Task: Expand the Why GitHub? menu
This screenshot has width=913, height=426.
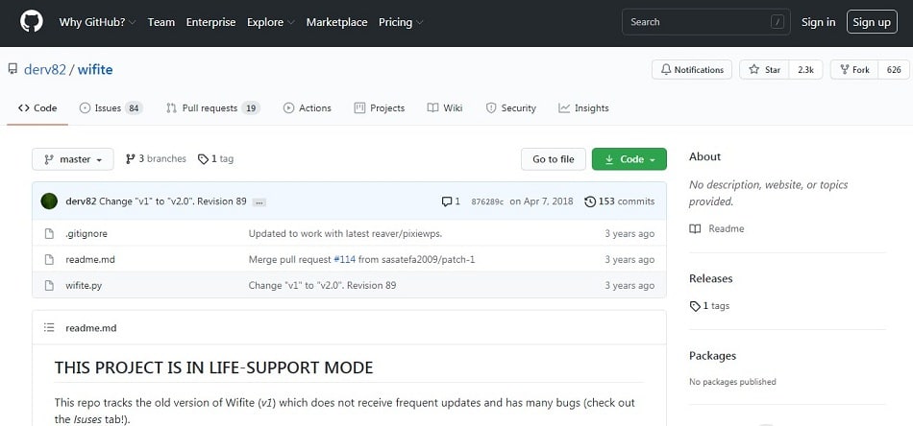Action: click(x=97, y=22)
